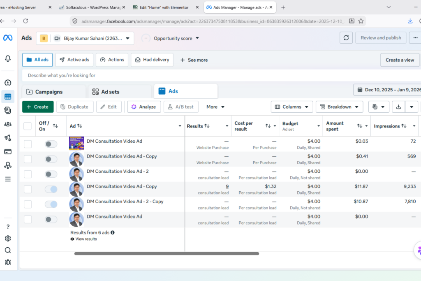Image resolution: width=421 pixels, height=281 pixels.
Task: Switch to the Campaigns tab
Action: tap(54, 92)
